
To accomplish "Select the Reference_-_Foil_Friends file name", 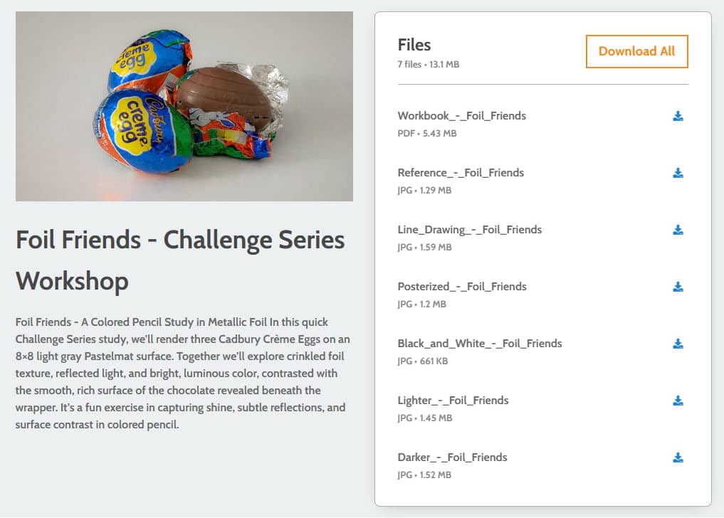I will coord(460,173).
